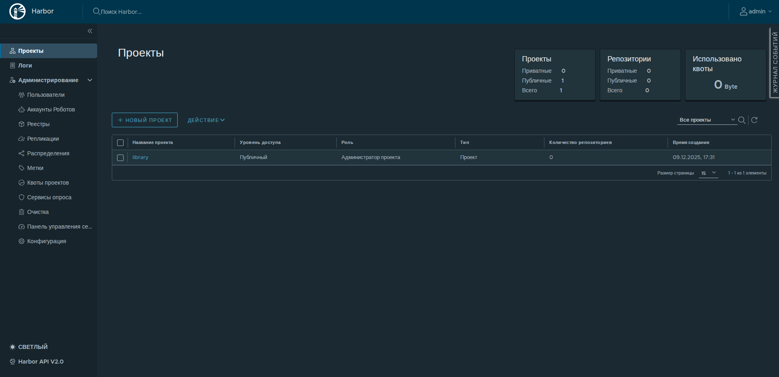The image size is (779, 377).
Task: Click the refresh icon above projects table
Action: point(754,120)
